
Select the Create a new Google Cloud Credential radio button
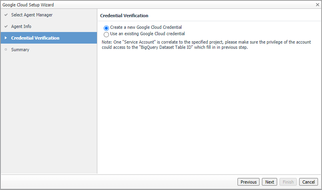106,28
